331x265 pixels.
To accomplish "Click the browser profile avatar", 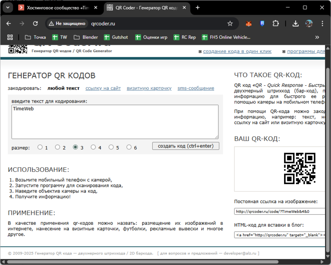I will click(309, 24).
